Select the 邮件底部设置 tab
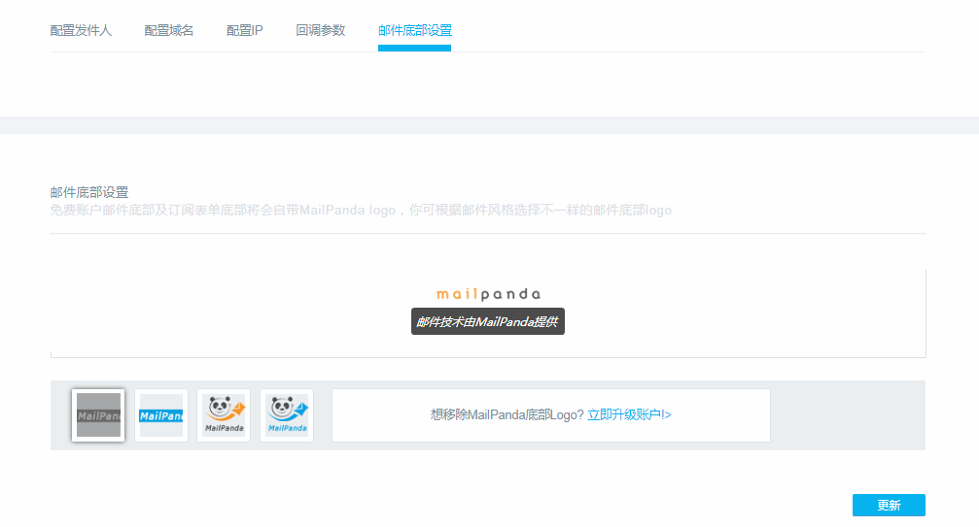 click(x=414, y=30)
